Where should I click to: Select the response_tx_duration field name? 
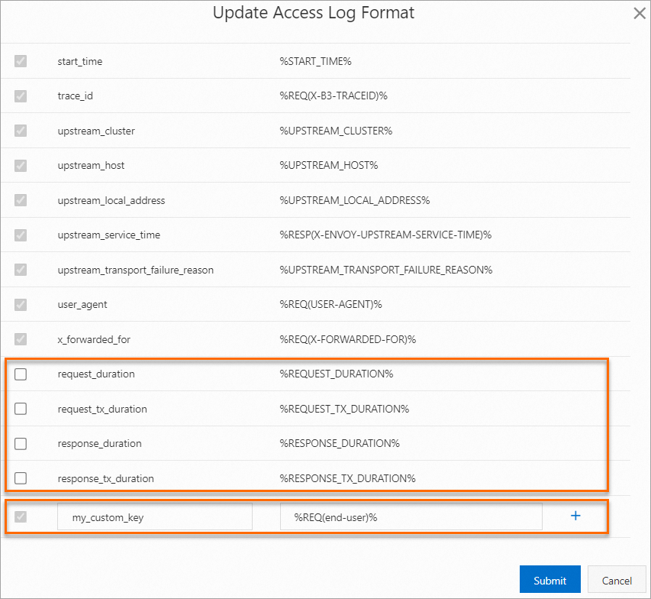pyautogui.click(x=105, y=478)
